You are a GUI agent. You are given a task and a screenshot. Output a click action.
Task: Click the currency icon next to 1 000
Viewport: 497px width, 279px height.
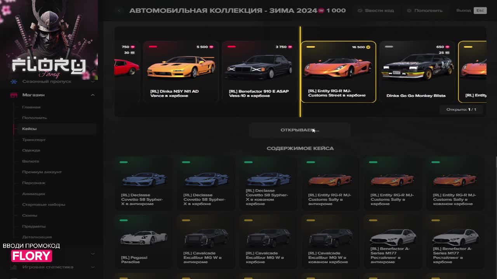click(321, 10)
